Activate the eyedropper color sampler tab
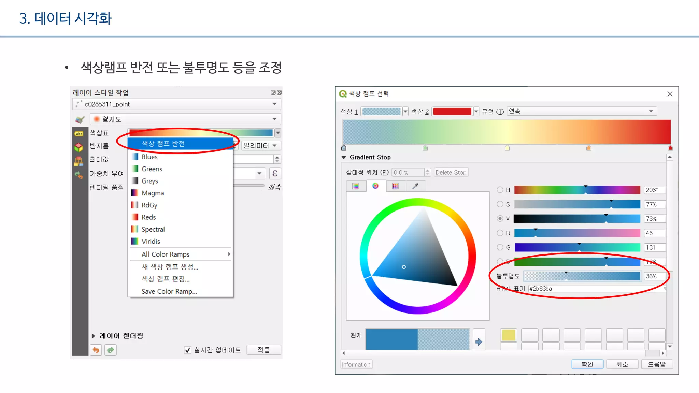 point(415,186)
